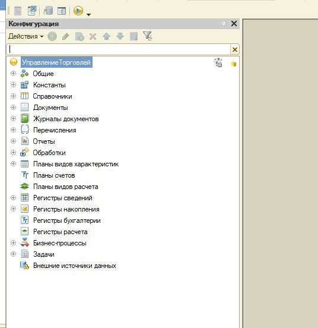Select the Планы видов расчета tree item

(66, 187)
